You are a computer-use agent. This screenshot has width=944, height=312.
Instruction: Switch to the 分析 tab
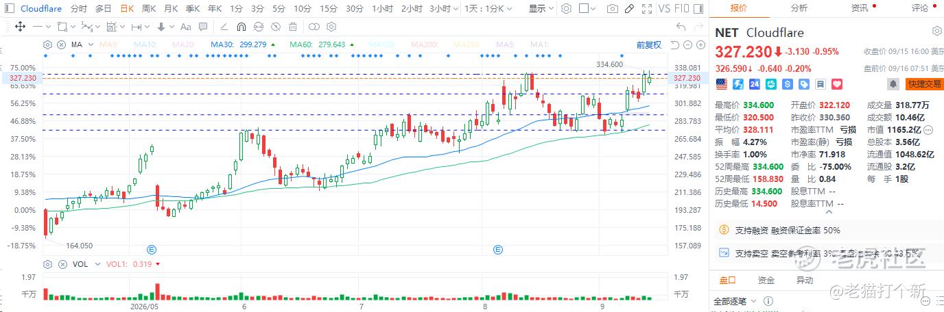coord(799,8)
